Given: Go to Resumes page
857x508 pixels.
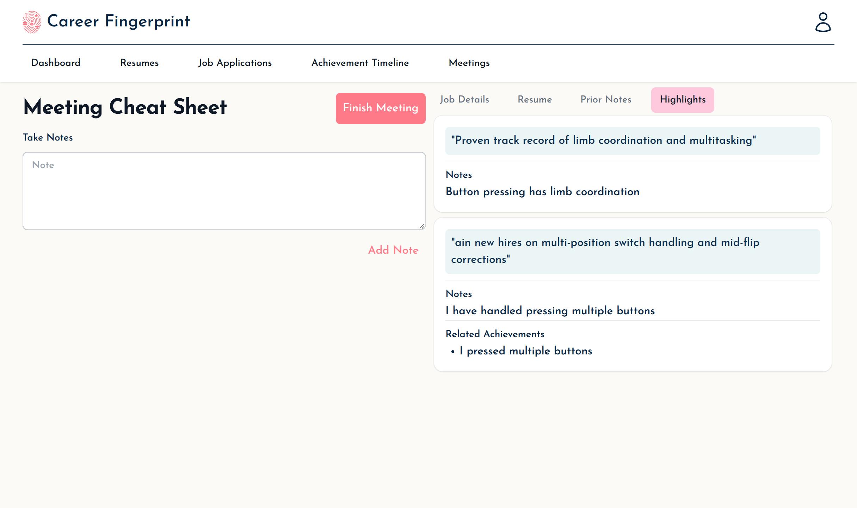Looking at the screenshot, I should point(139,63).
